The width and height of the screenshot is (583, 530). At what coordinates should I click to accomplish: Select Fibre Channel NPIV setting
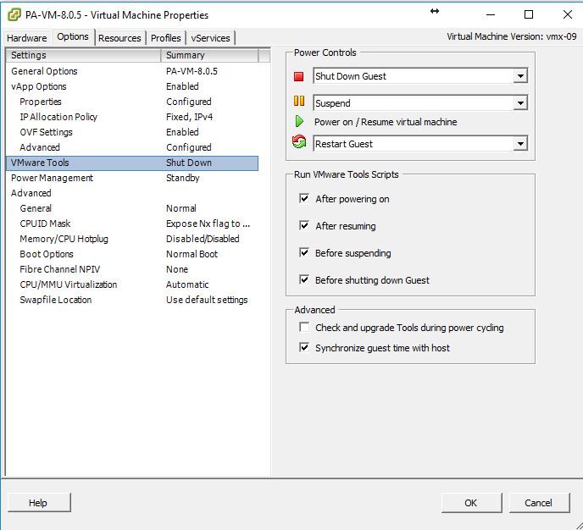click(x=132, y=269)
